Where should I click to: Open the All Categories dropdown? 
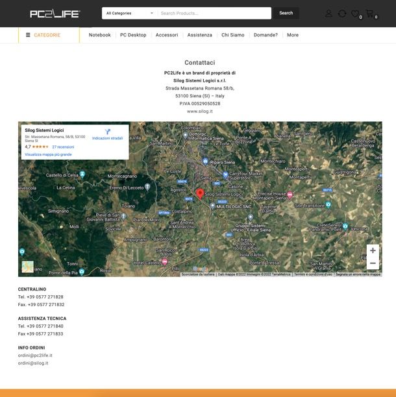click(x=130, y=13)
